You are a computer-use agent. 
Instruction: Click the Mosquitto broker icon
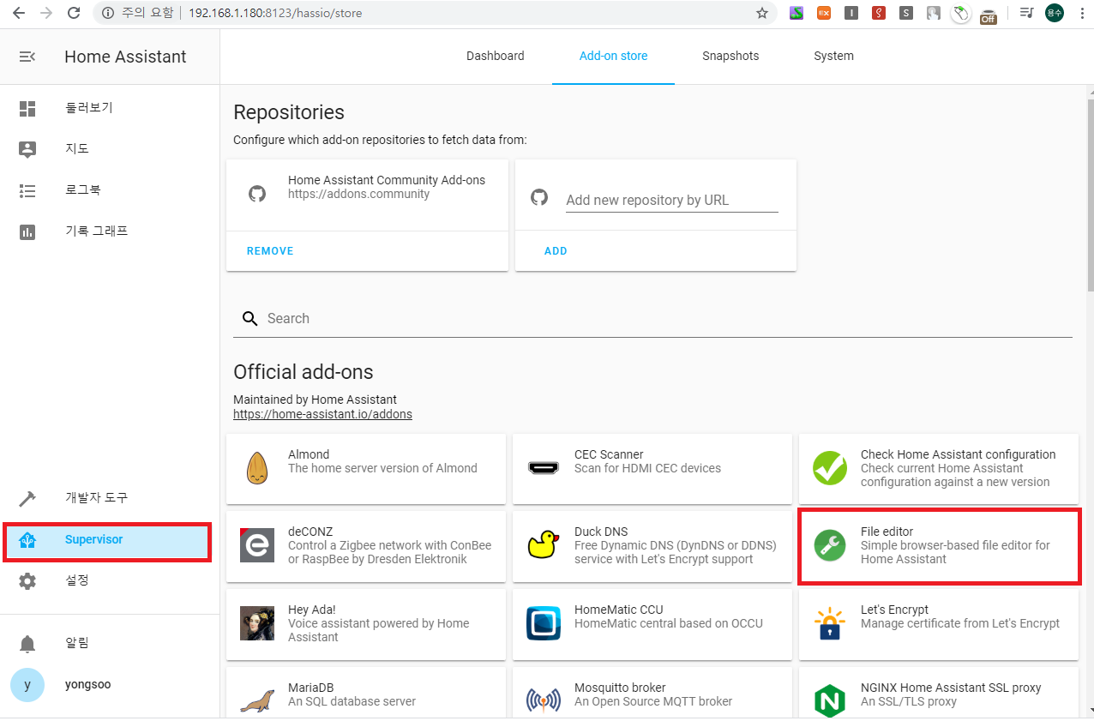[544, 700]
